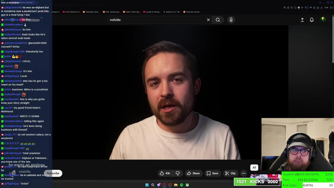
Task: Open Spotify from the taskbar
Action: point(181,185)
